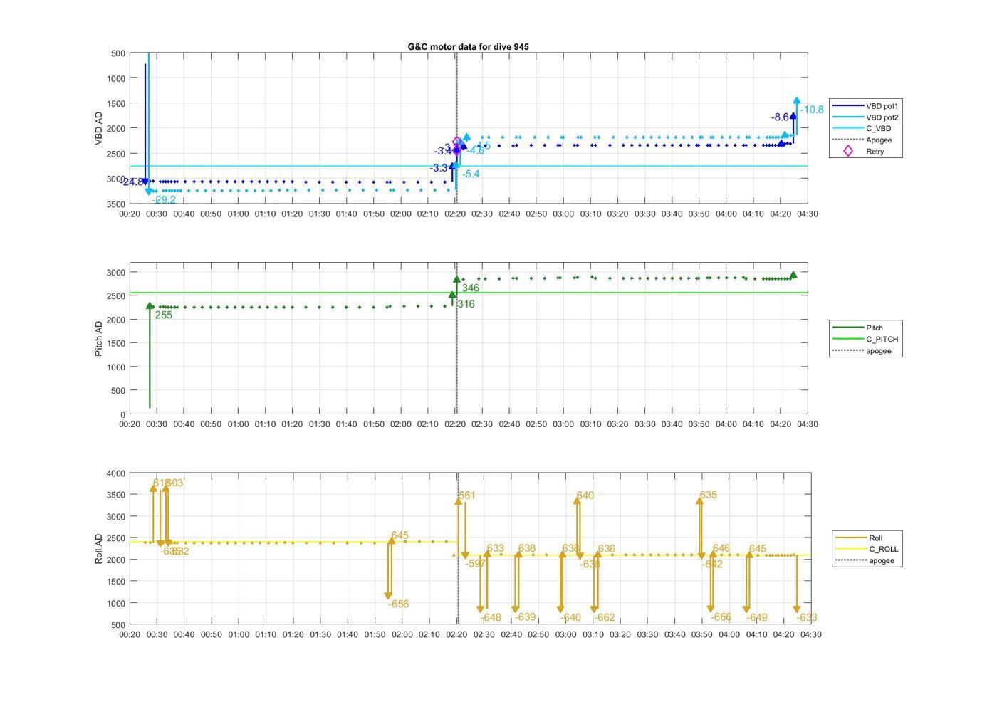Image resolution: width=997 pixels, height=702 pixels.
Task: Click the 03:00 tick on the VBD plot x-axis
Action: click(563, 214)
